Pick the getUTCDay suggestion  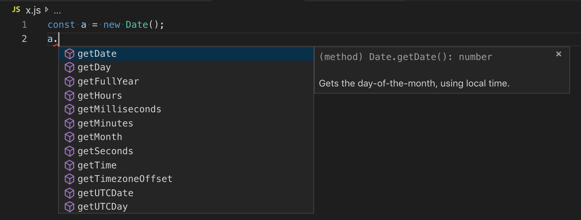click(x=186, y=206)
